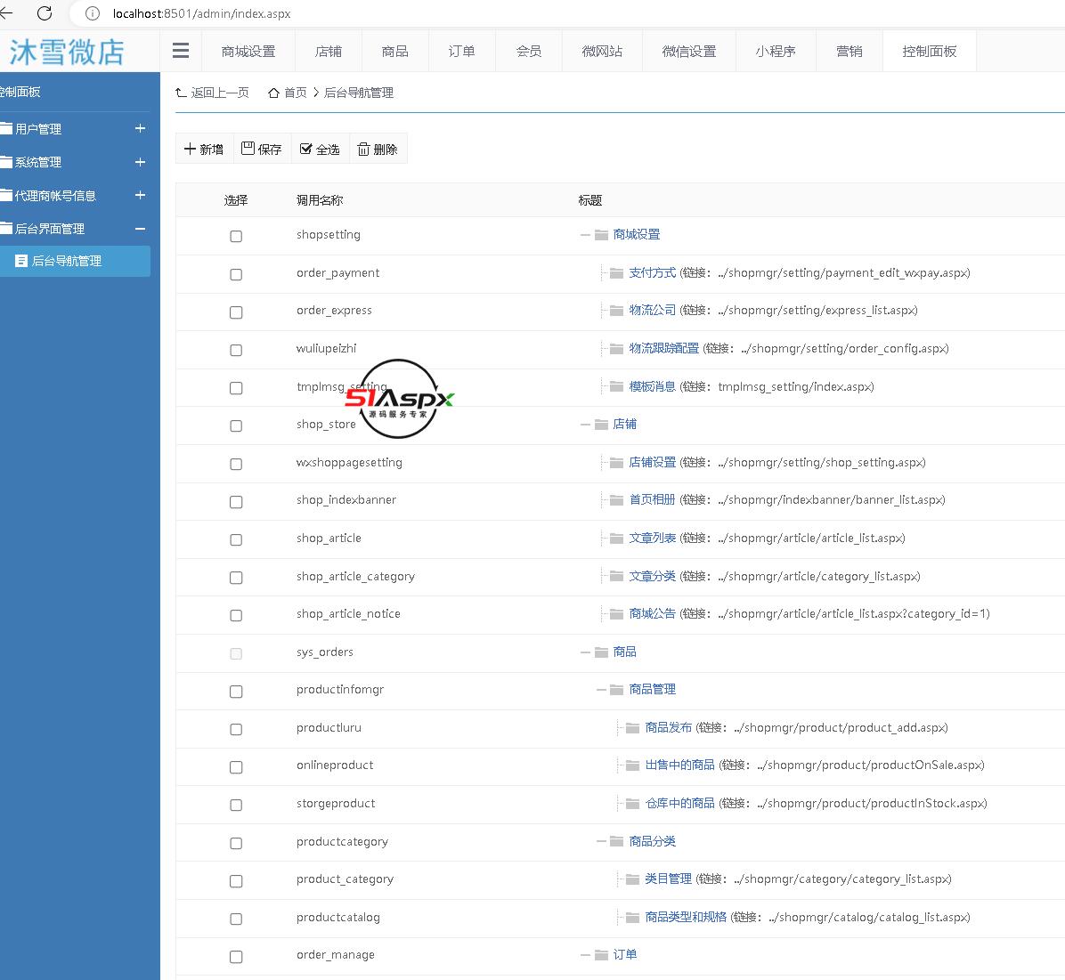Tick the product_category row checkbox
1065x980 pixels.
coord(236,881)
